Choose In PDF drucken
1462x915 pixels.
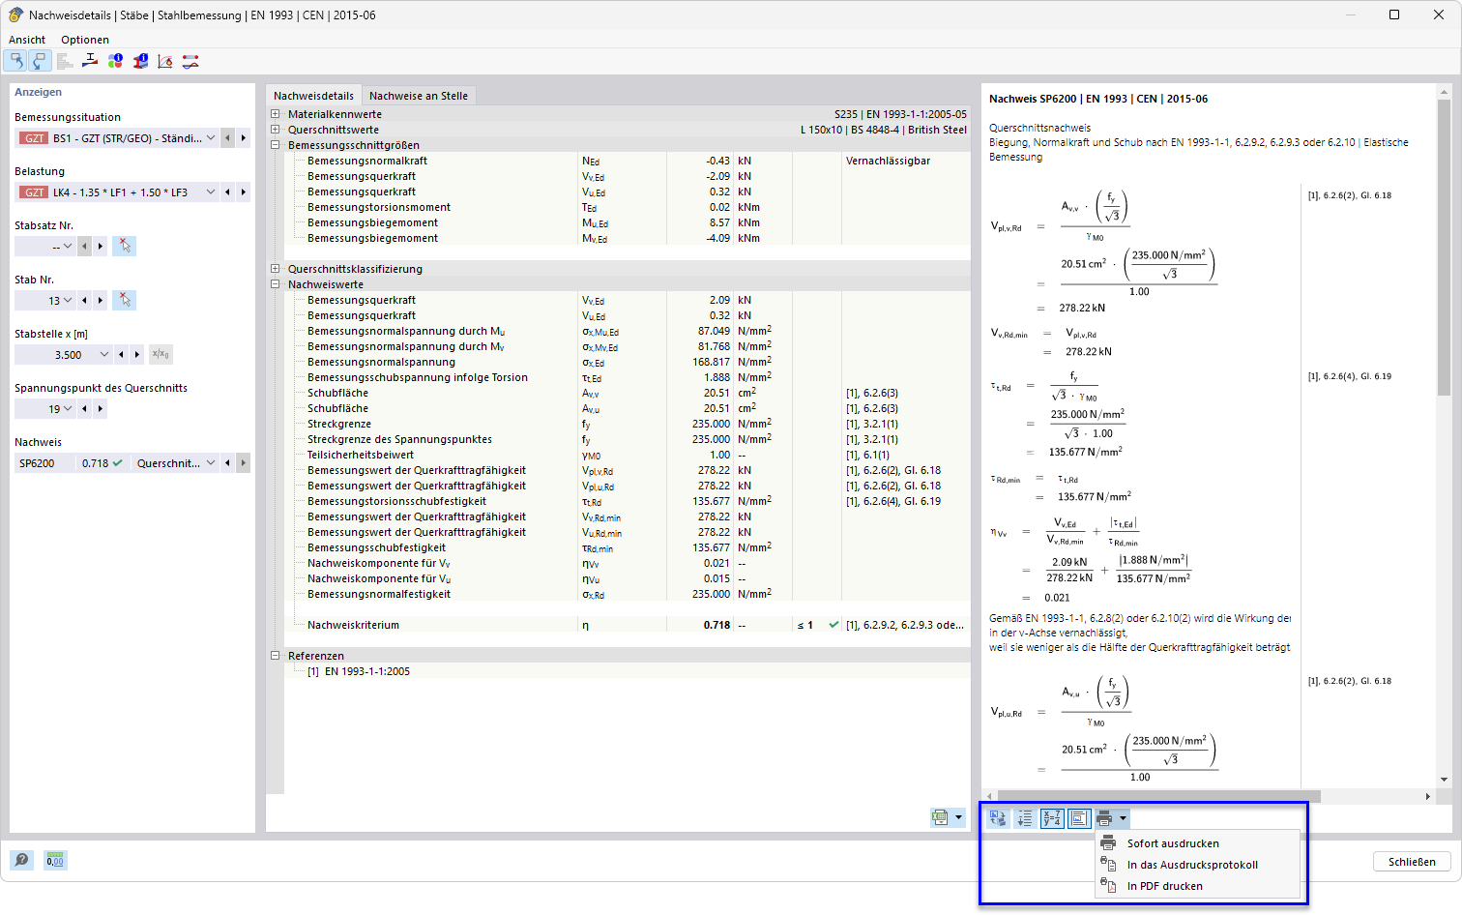click(x=1197, y=886)
